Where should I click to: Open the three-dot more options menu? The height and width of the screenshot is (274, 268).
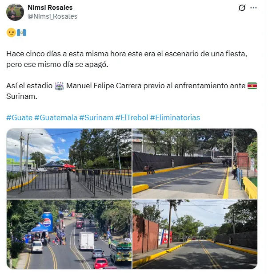point(253,8)
